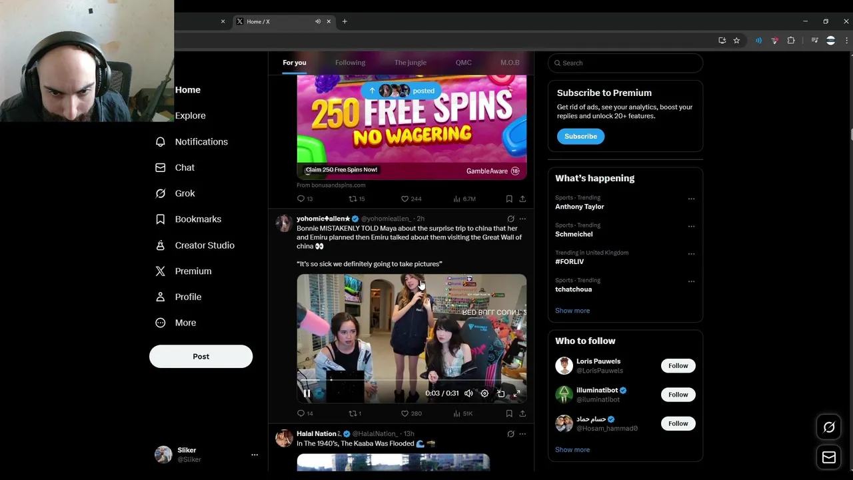
Task: Open Grok explain icon on yohomie allen post
Action: tap(510, 219)
